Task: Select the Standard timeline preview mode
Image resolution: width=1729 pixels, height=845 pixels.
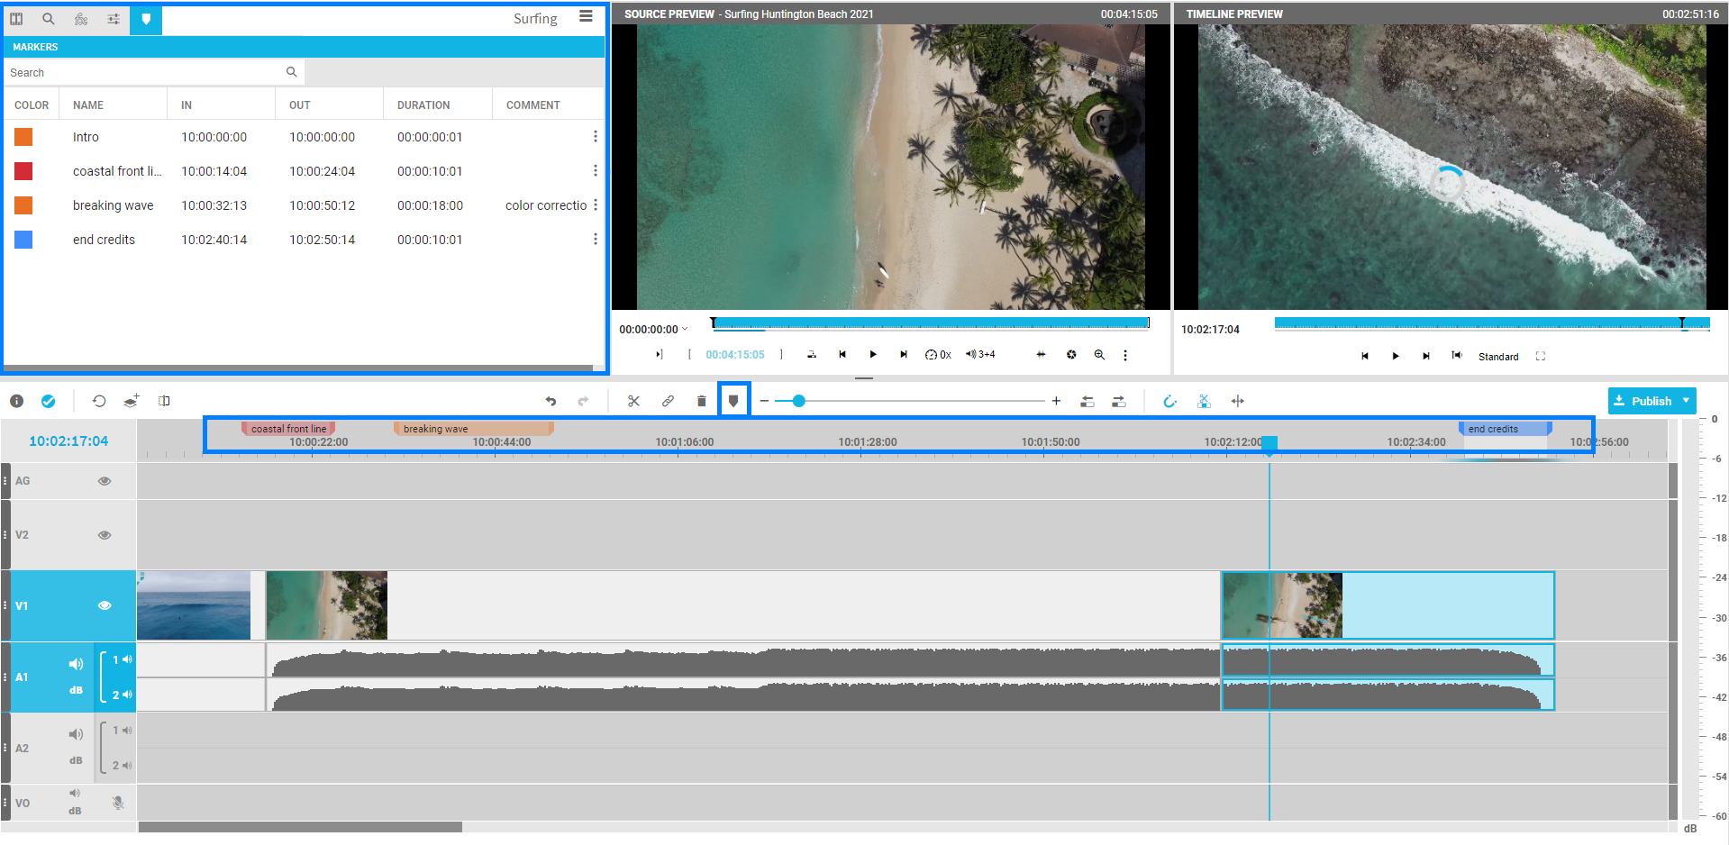Action: tap(1497, 357)
